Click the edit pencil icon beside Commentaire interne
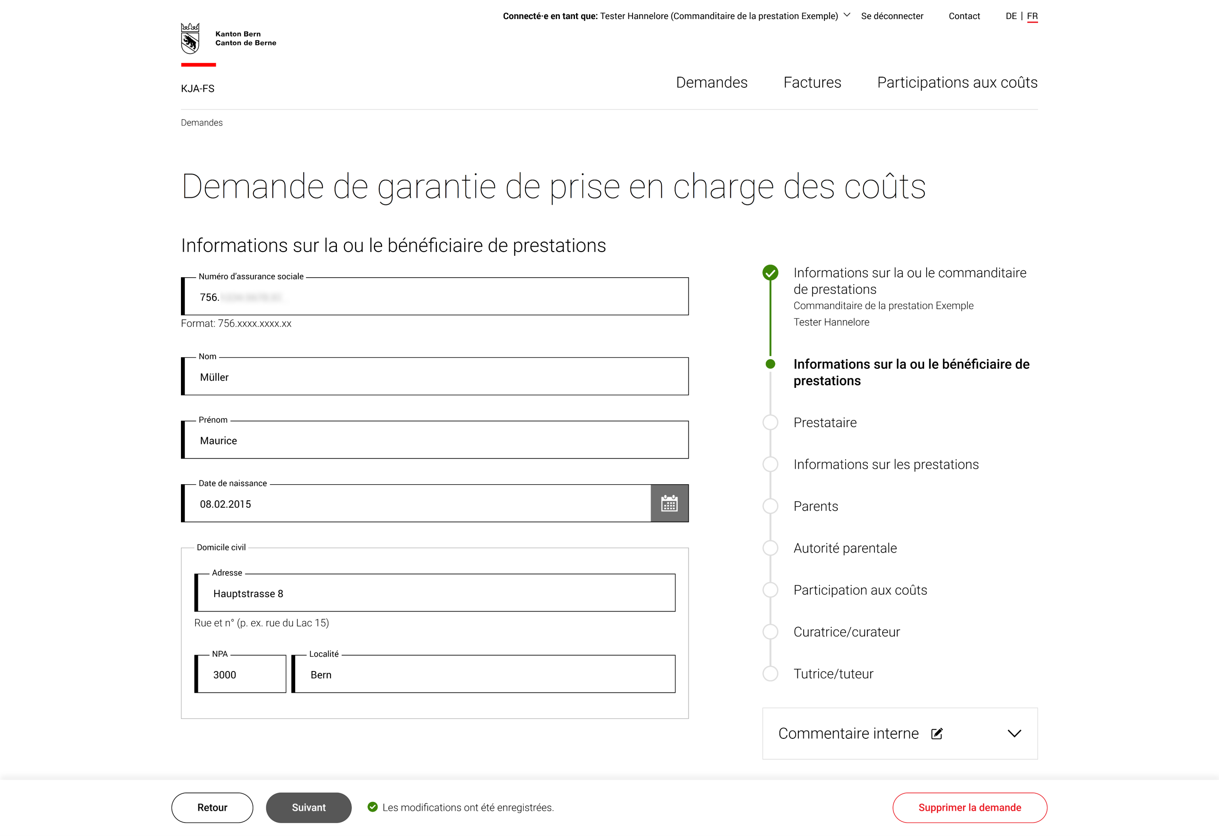The height and width of the screenshot is (836, 1219). [937, 733]
